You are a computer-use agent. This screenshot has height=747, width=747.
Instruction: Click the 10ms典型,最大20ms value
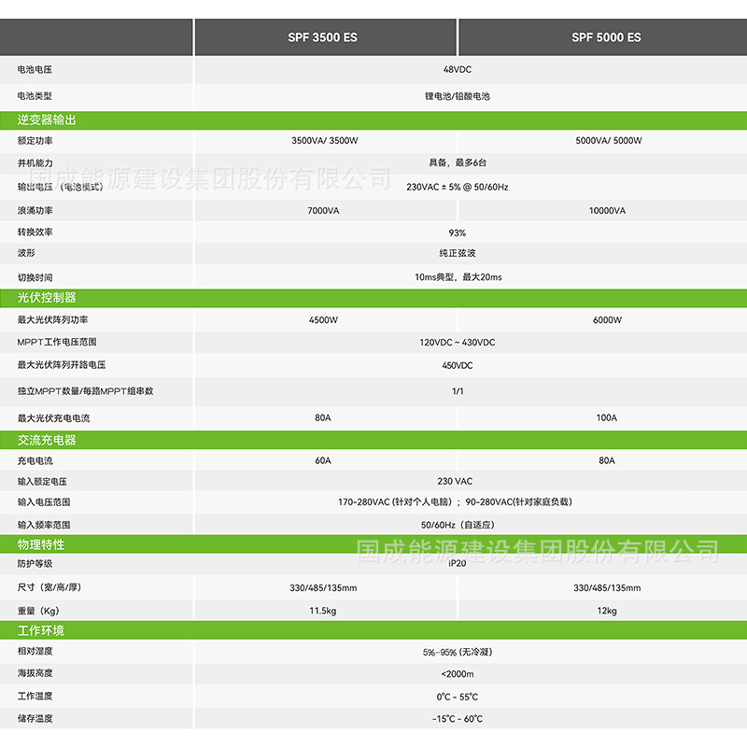[458, 277]
